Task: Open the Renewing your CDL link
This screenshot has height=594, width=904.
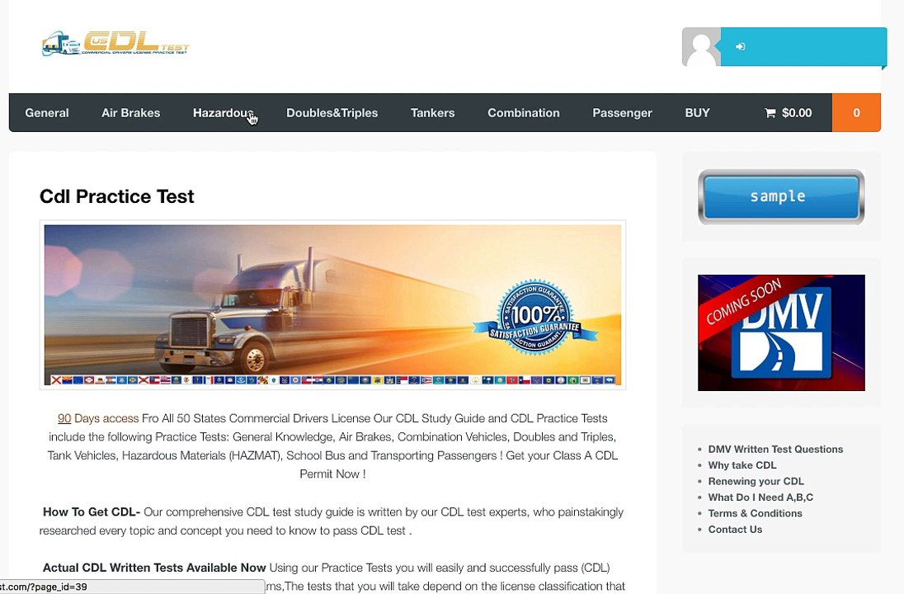Action: coord(756,482)
